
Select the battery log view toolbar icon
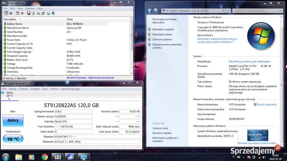11,13
